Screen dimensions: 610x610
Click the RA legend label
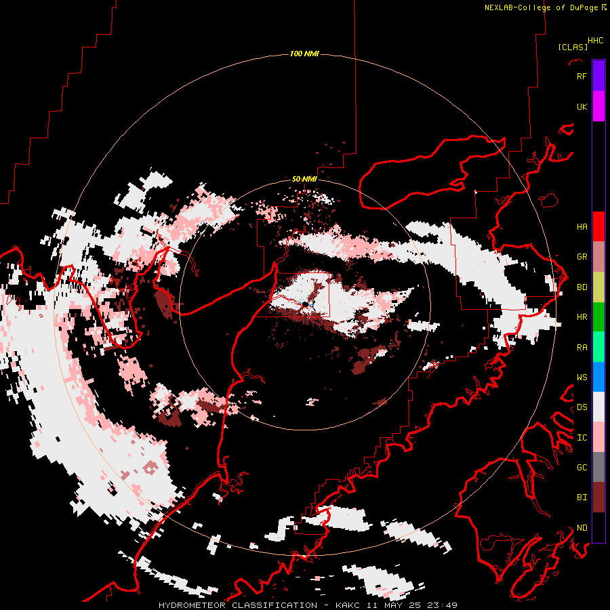pos(582,347)
